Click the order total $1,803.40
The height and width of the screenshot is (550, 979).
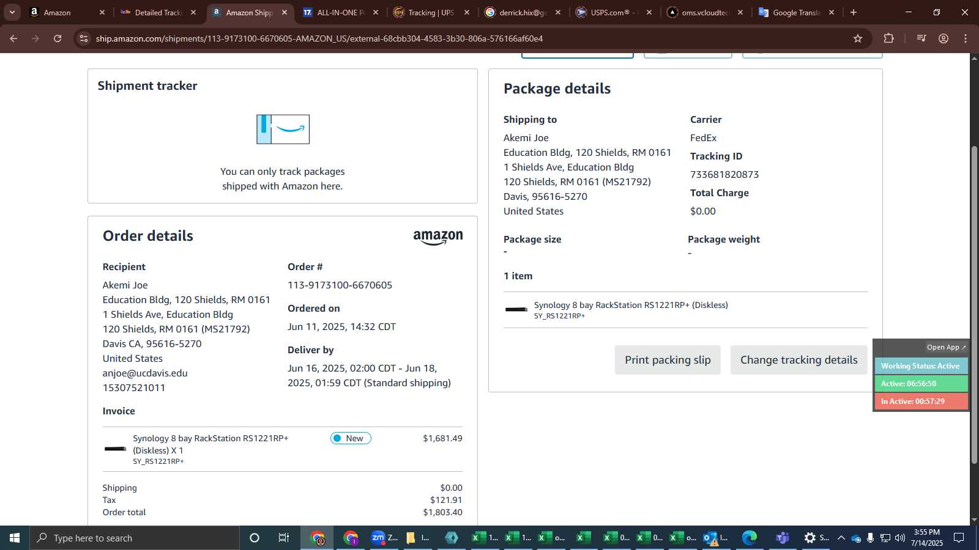point(442,512)
